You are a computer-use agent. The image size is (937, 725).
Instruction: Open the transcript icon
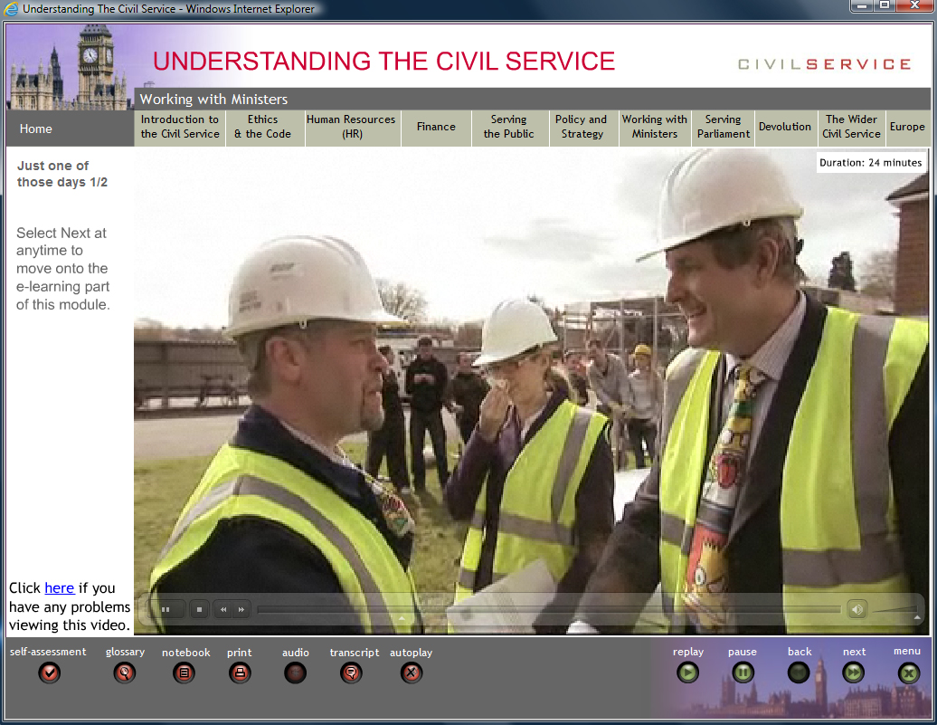352,673
